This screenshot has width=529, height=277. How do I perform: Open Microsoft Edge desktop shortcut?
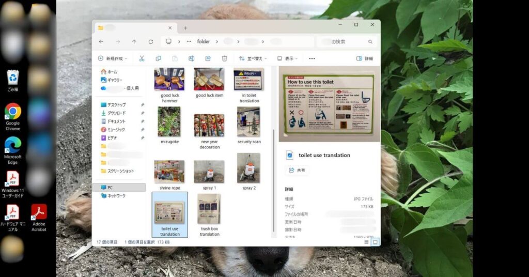tap(13, 150)
